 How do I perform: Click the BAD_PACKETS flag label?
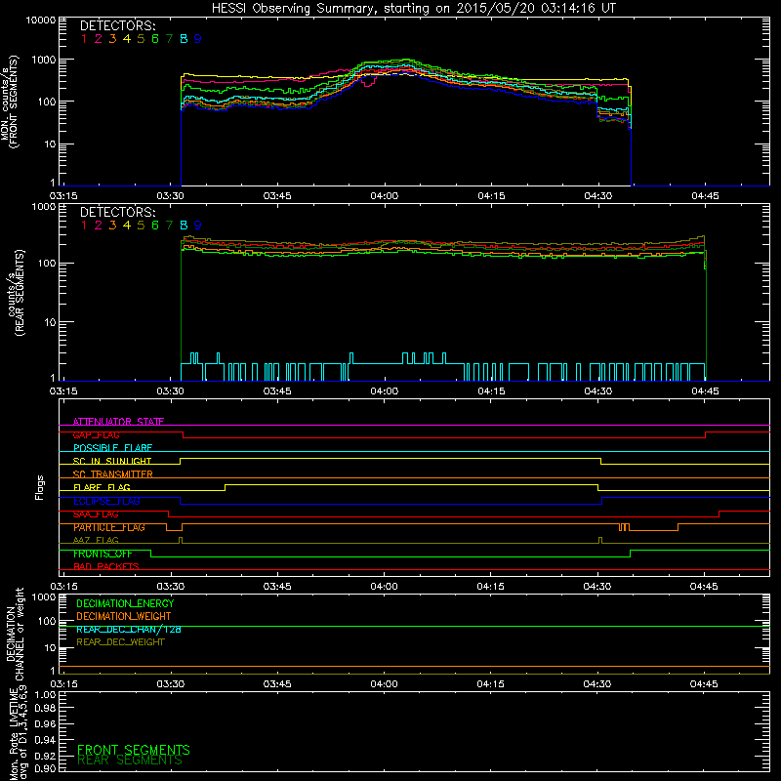point(106,566)
